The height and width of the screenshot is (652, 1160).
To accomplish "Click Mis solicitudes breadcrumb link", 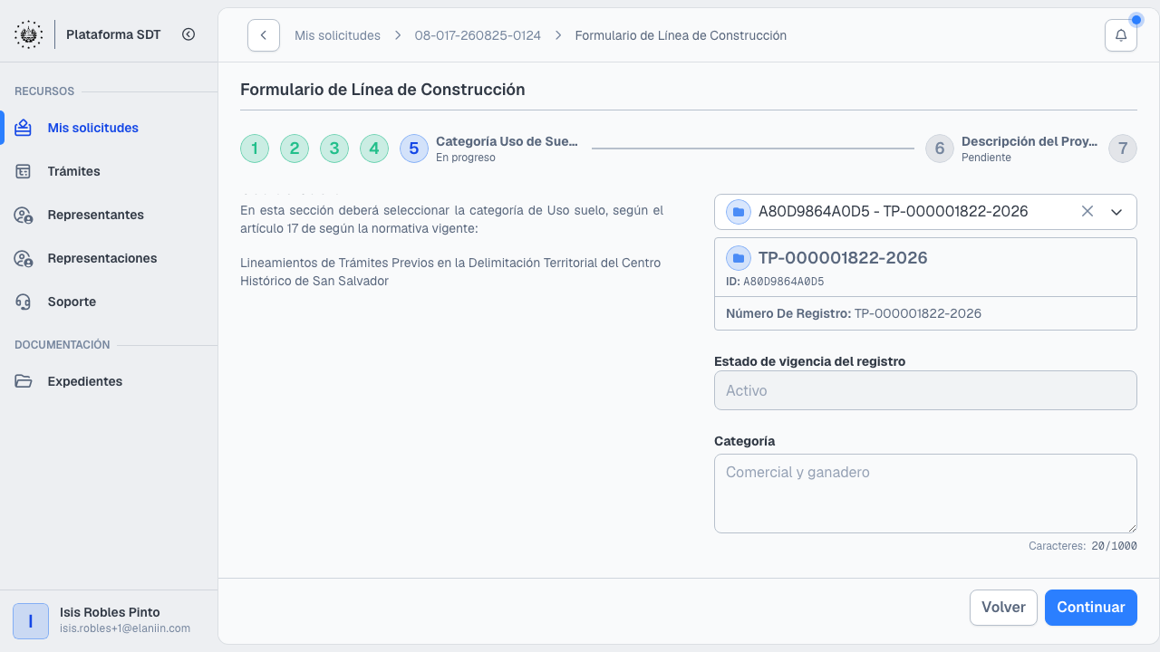I will (337, 35).
